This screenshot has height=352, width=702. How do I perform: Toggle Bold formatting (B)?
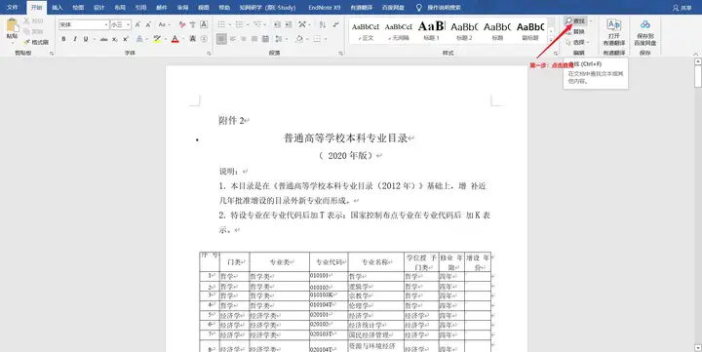point(63,39)
